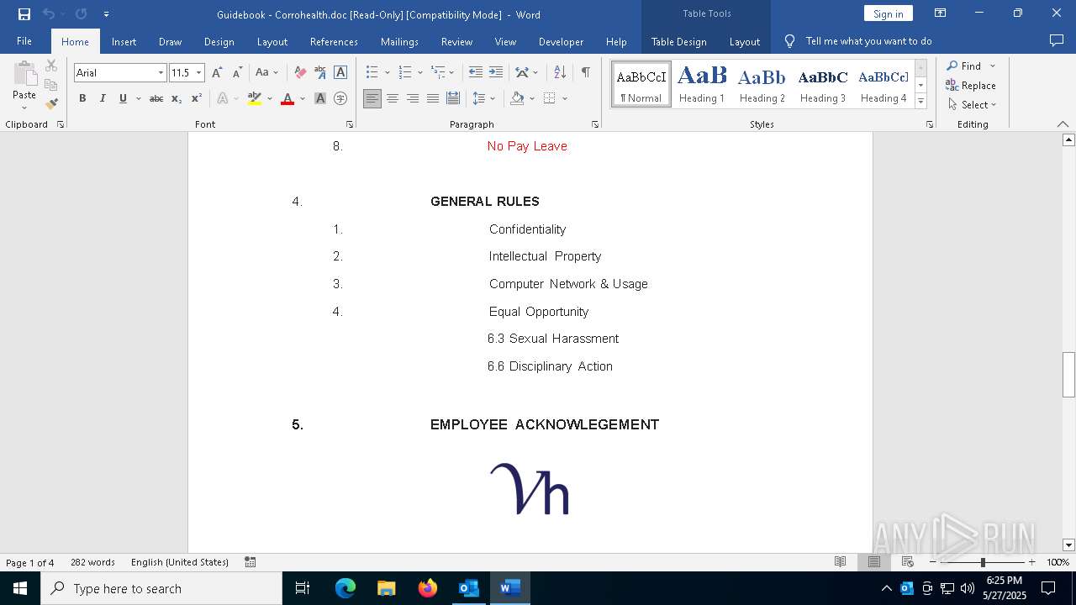
Task: Align the paragraph to the right
Action: tap(413, 98)
